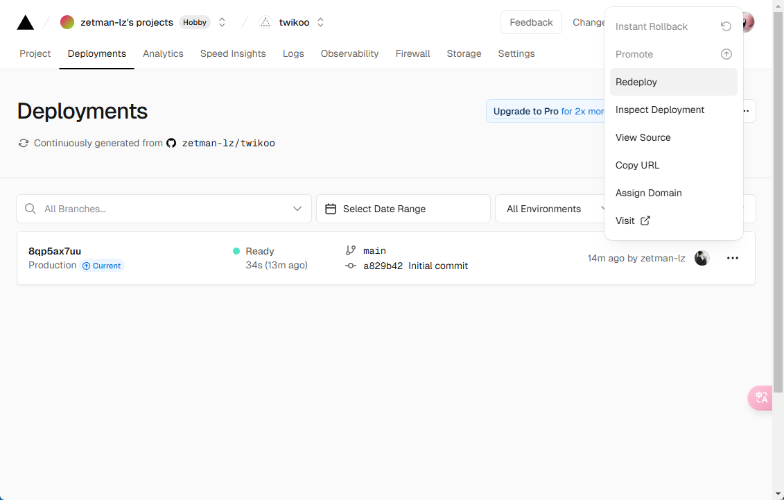Open deployment 8qp5ax7uu
This screenshot has width=784, height=500.
(x=55, y=251)
